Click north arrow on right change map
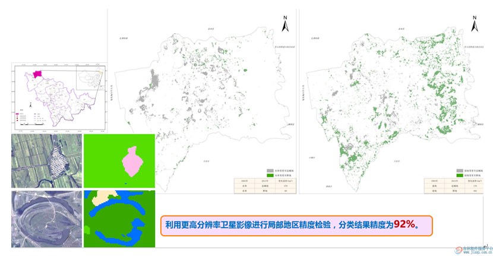Viewport: 493px width, 256px height. tap(474, 24)
